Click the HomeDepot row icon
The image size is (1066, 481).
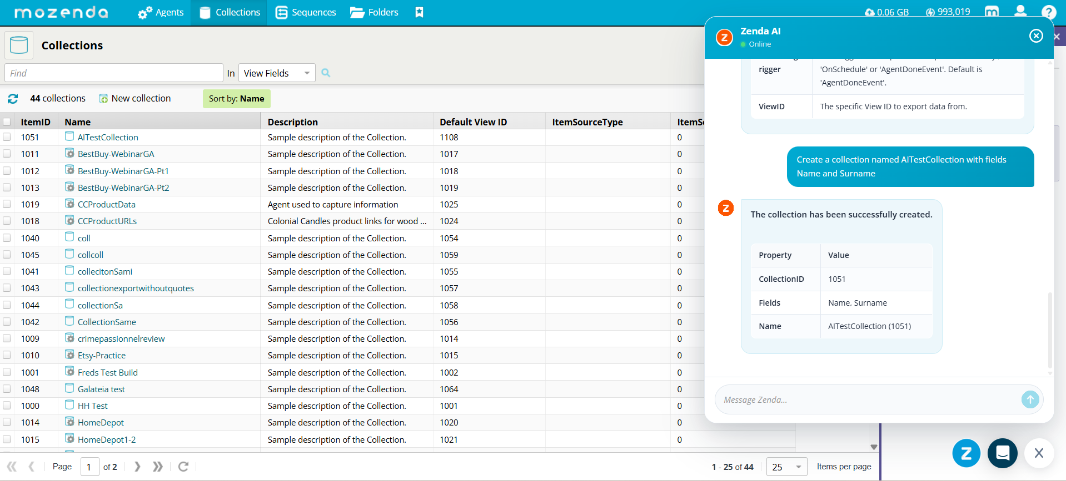point(69,422)
